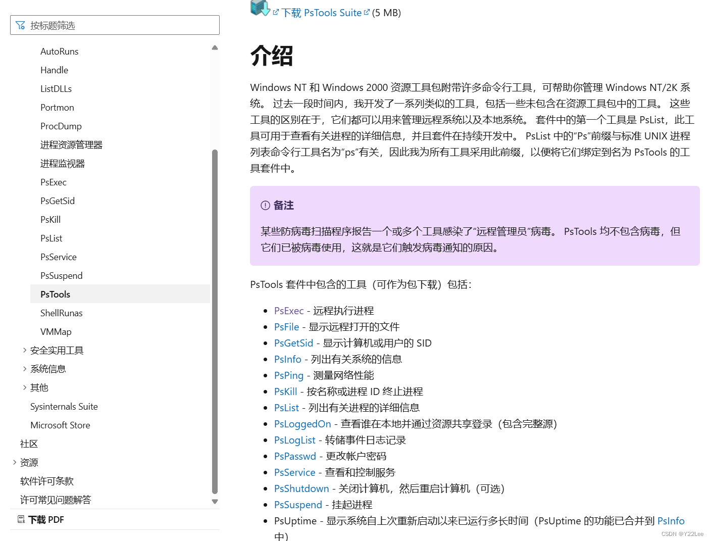Open the PsPing link
Screen dimensions: 711x541
289,375
